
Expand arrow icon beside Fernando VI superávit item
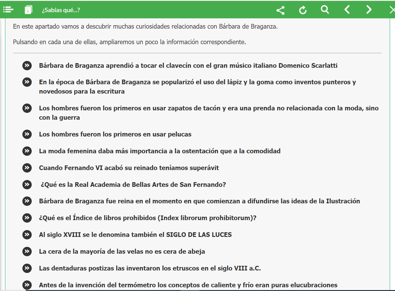(27, 168)
